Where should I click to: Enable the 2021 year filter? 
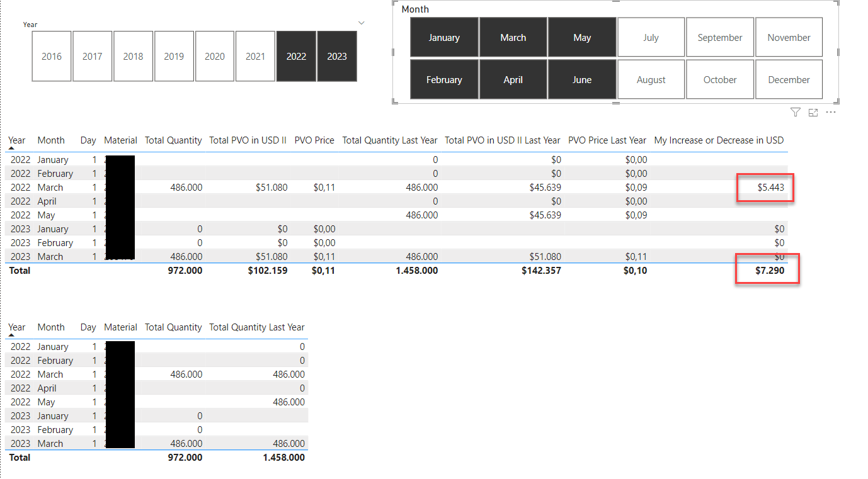coord(255,57)
